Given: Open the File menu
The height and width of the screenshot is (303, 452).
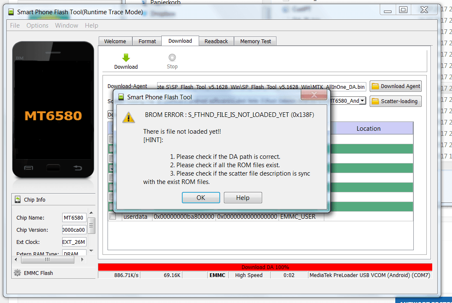Looking at the screenshot, I should point(15,25).
